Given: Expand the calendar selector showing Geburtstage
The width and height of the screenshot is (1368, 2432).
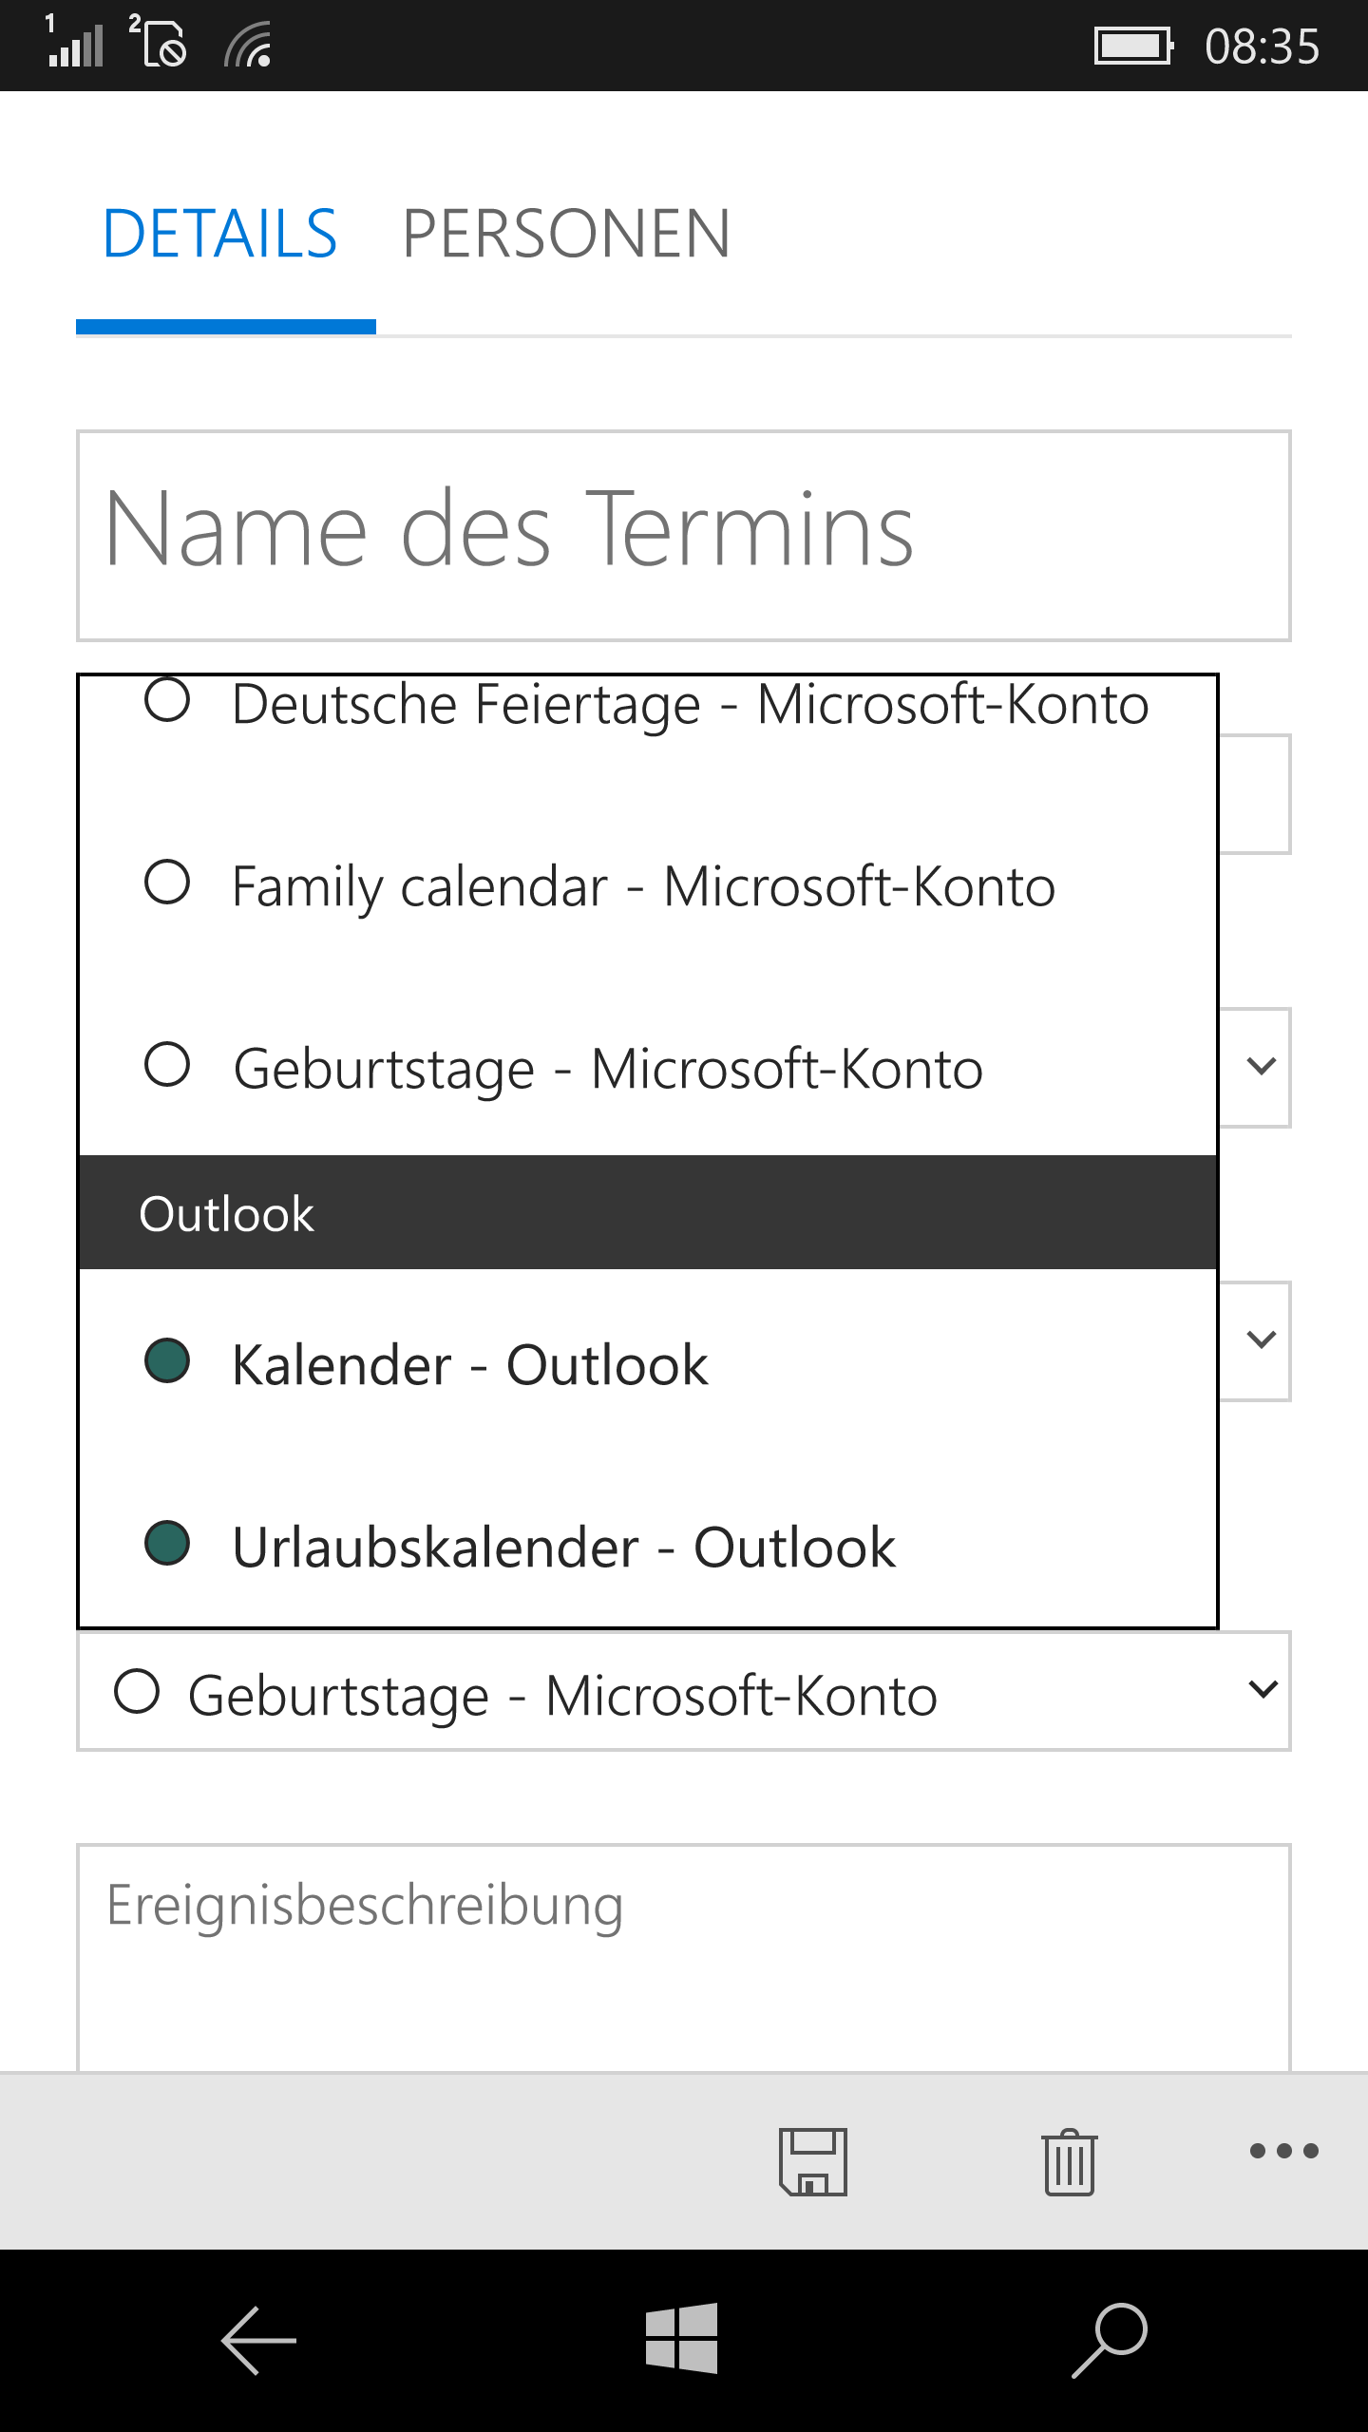Looking at the screenshot, I should coord(683,1692).
